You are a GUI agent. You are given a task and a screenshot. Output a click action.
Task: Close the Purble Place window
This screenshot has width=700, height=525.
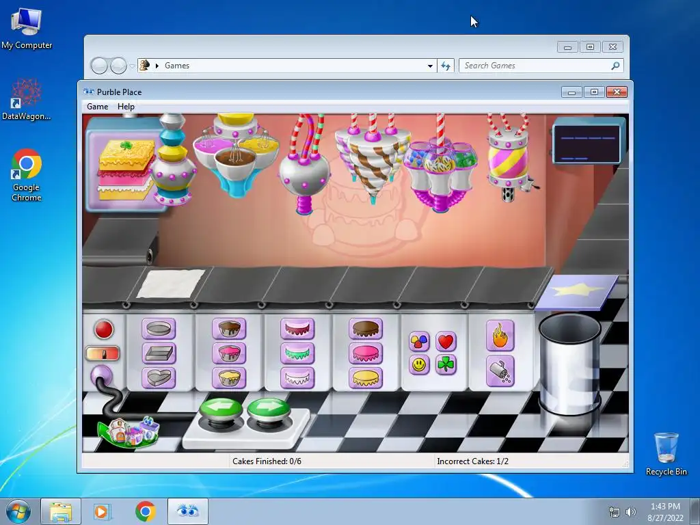[617, 92]
